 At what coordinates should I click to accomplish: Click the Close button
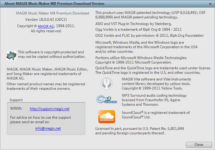tap(199, 145)
